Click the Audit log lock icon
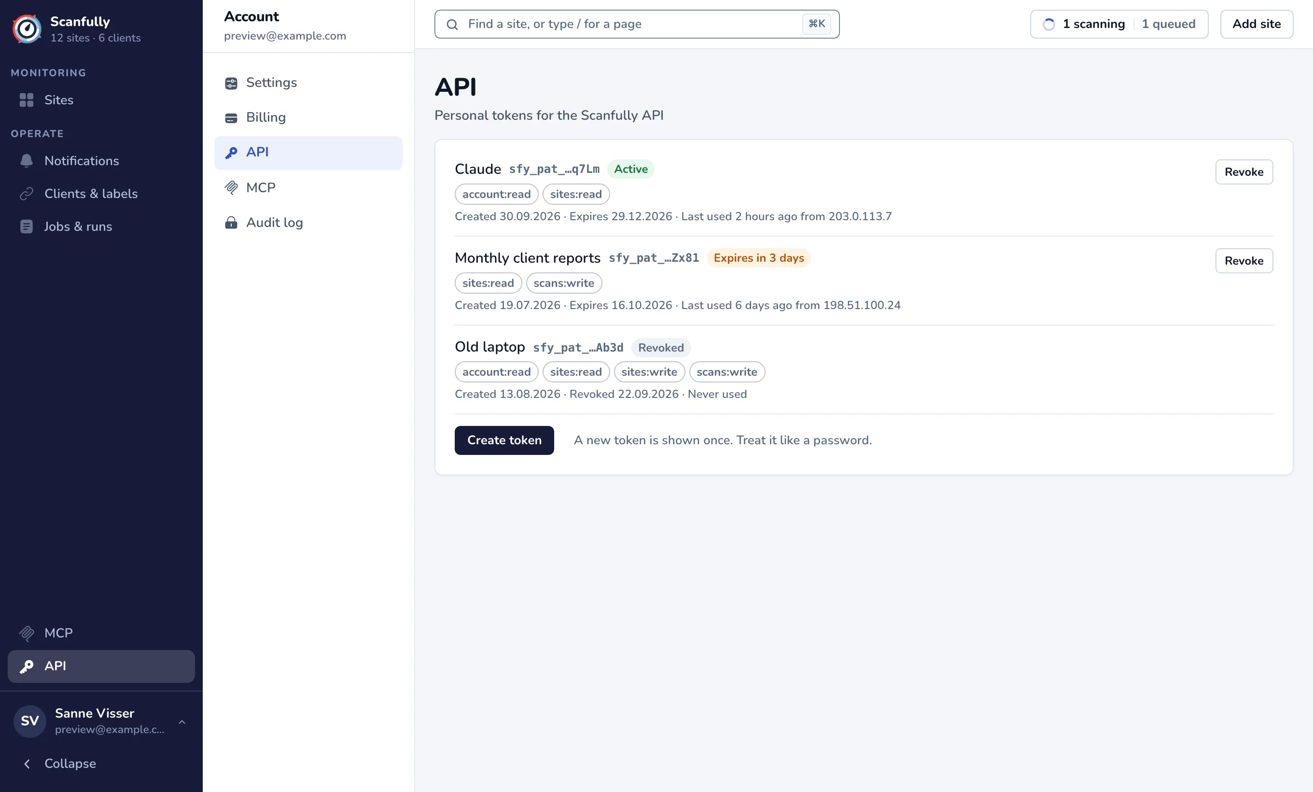This screenshot has width=1313, height=792. point(231,222)
